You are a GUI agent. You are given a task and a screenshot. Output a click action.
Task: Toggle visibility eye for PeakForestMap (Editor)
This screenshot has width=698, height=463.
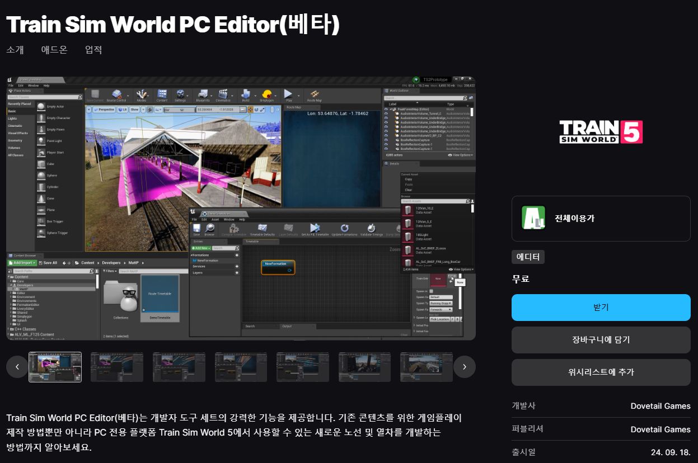click(x=386, y=109)
